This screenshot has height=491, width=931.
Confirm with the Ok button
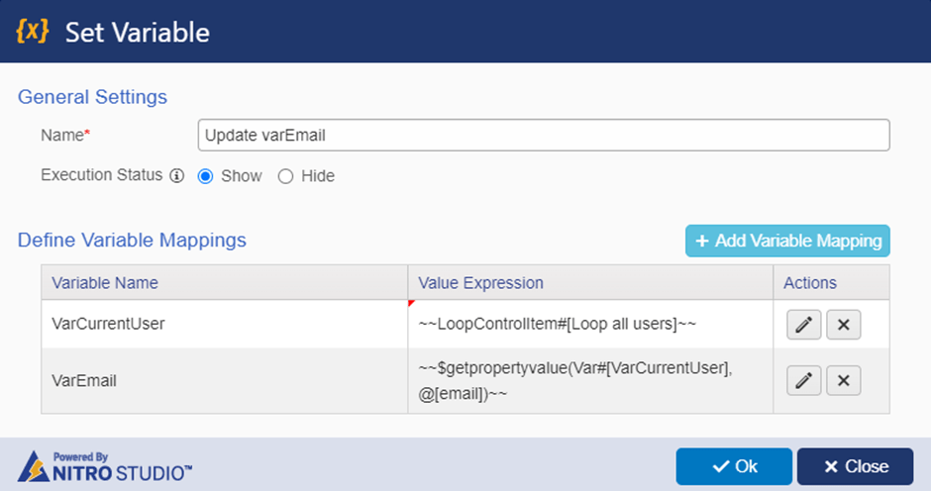[734, 466]
